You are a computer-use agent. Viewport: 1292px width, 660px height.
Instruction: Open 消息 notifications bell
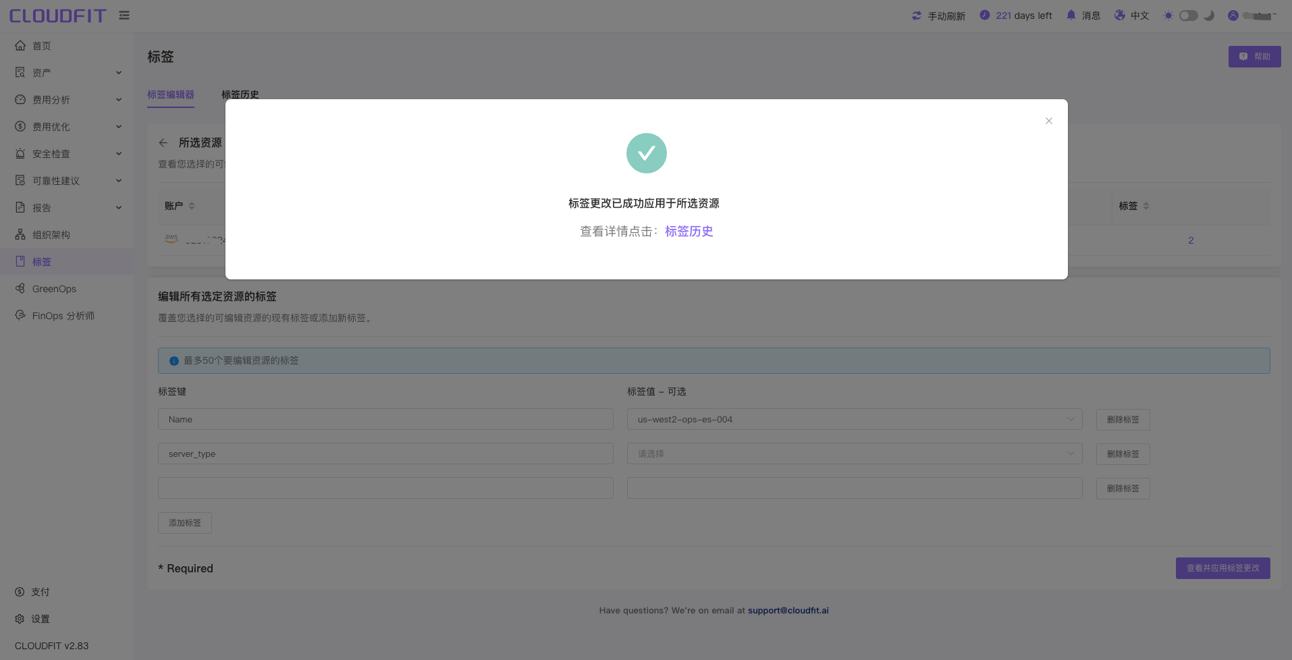pyautogui.click(x=1071, y=15)
